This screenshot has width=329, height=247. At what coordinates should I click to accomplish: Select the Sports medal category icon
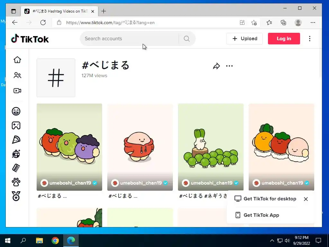[16, 196]
